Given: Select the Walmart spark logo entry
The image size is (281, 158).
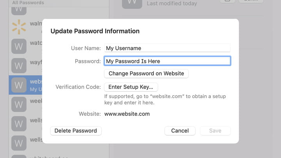Looking at the screenshot, I should [19, 27].
